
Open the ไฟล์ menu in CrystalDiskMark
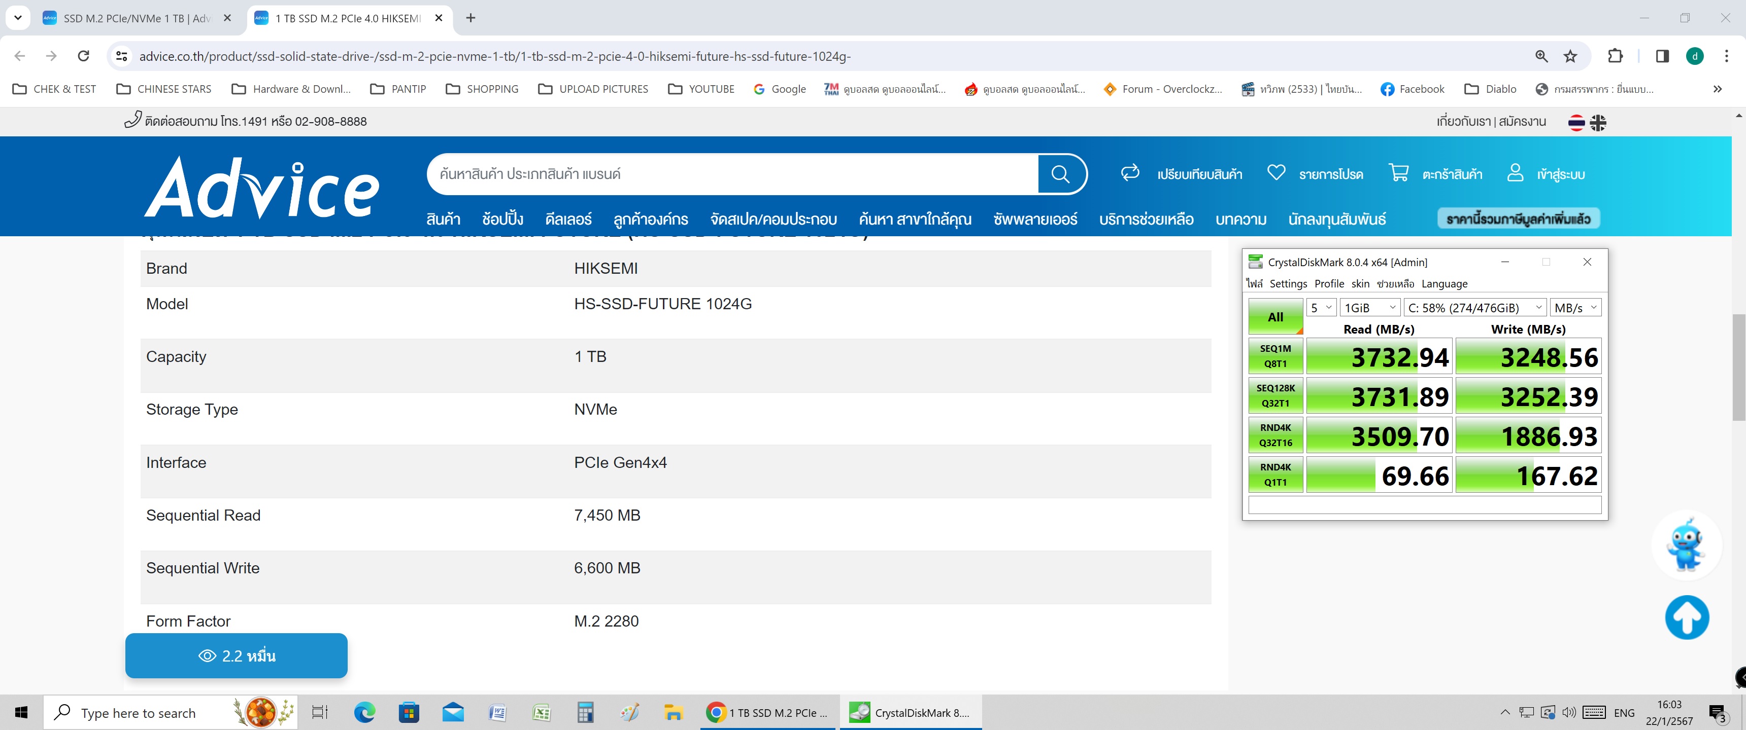point(1254,284)
